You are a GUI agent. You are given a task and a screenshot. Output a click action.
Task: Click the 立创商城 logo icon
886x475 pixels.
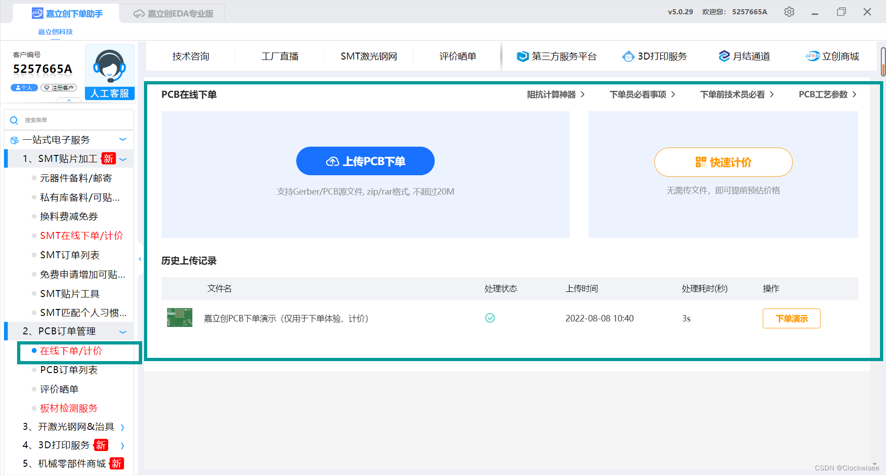pyautogui.click(x=813, y=56)
